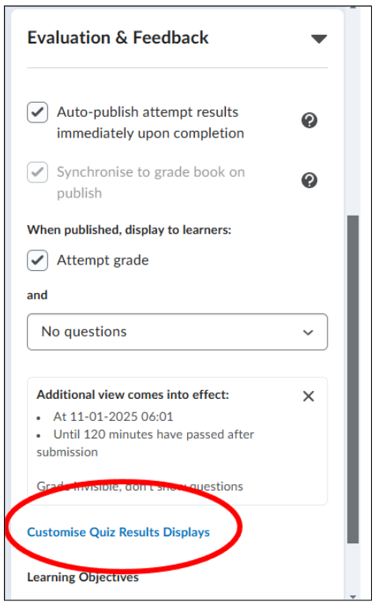Screen dimensions: 375x605
Task: Select the Additional view comes into effect title
Action: (x=133, y=395)
